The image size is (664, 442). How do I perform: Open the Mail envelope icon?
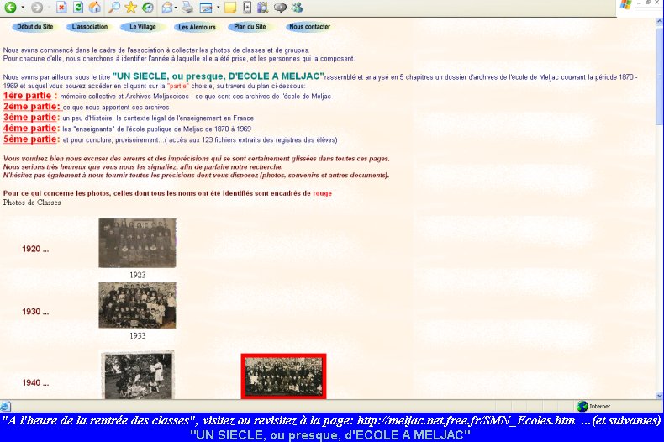167,8
